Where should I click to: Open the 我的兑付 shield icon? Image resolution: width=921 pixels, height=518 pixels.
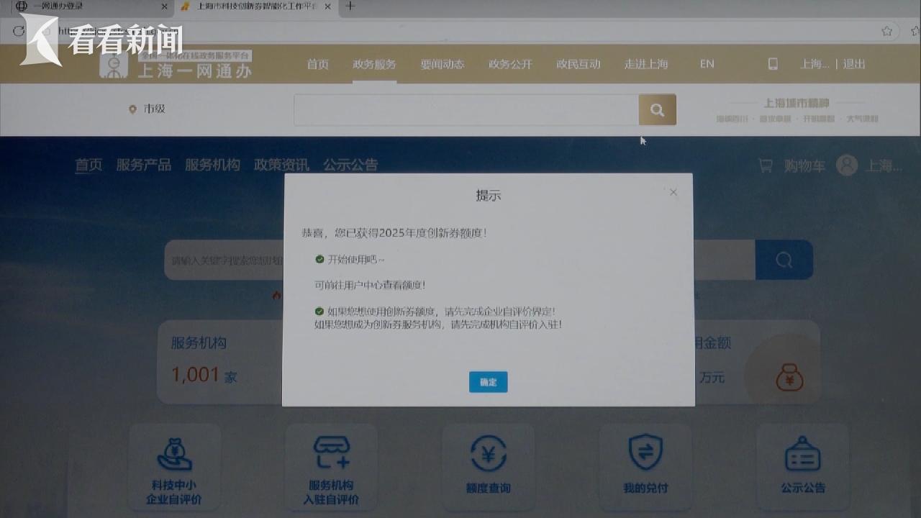(x=645, y=453)
